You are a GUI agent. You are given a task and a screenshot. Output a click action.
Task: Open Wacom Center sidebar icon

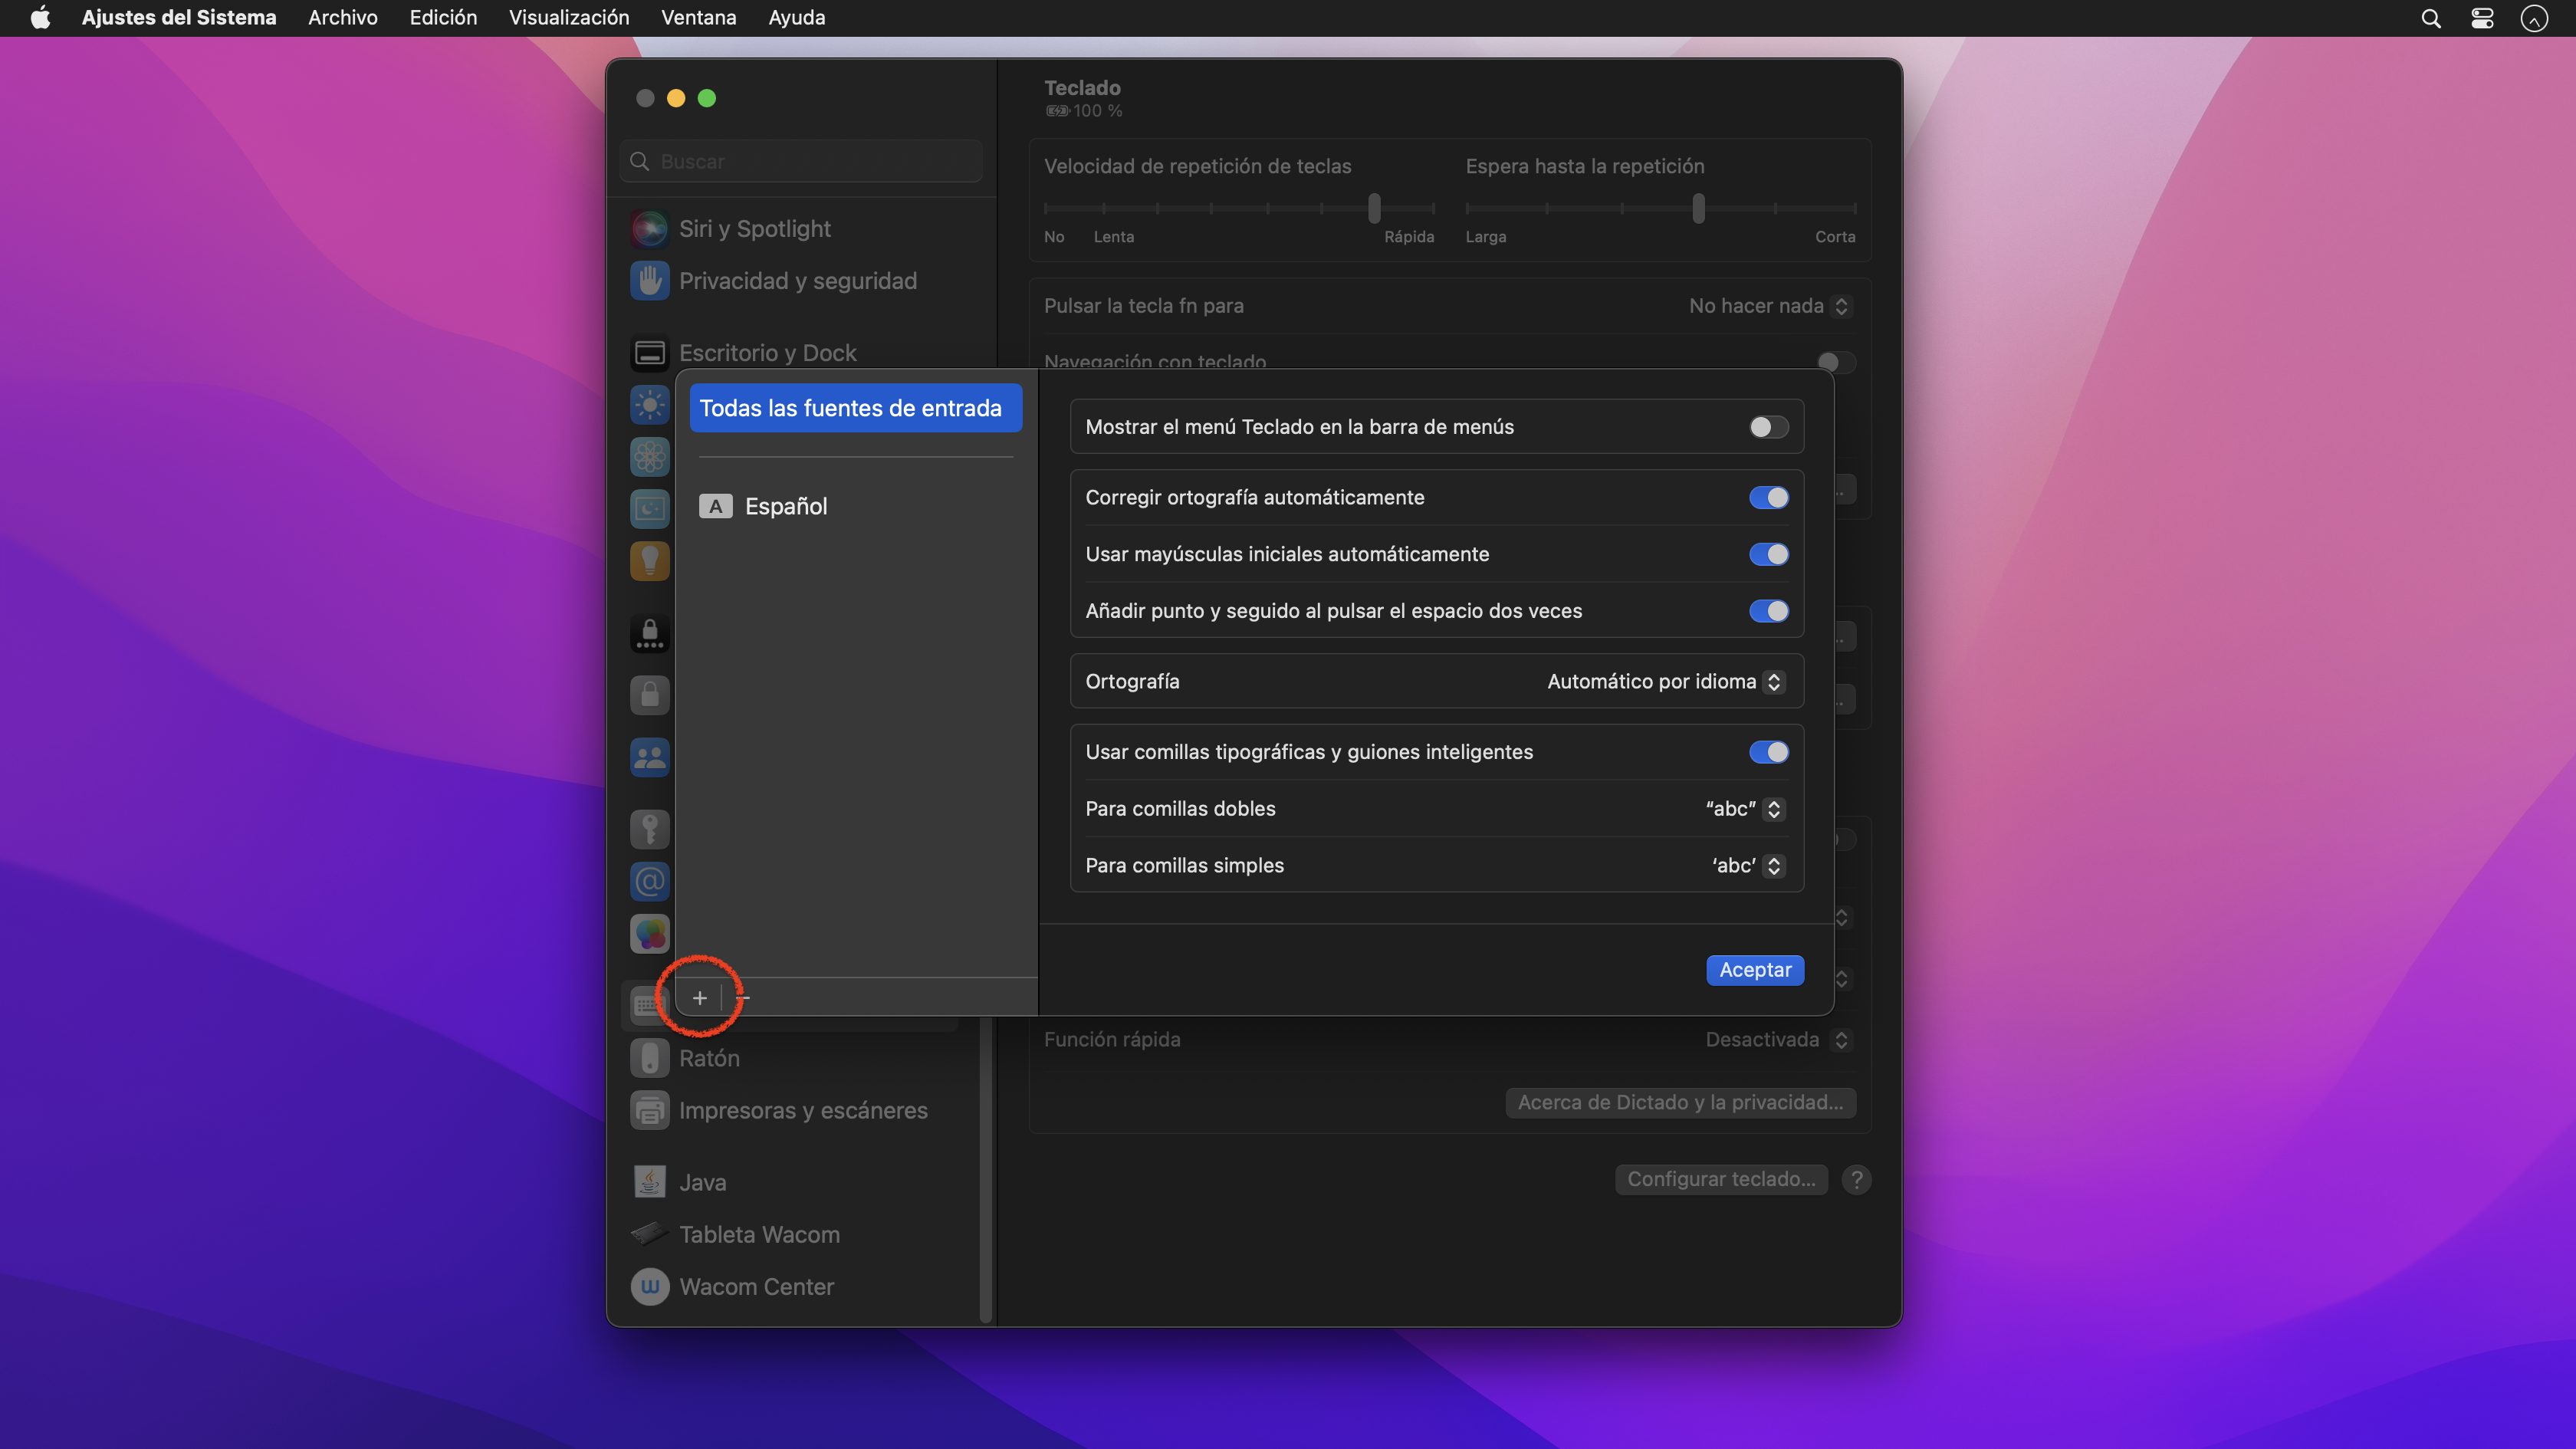pyautogui.click(x=649, y=1286)
